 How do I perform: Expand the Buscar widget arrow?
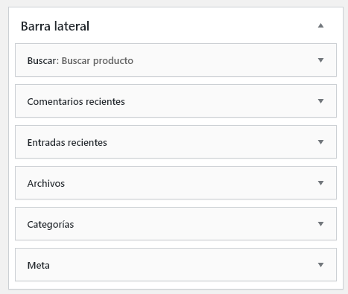point(320,60)
